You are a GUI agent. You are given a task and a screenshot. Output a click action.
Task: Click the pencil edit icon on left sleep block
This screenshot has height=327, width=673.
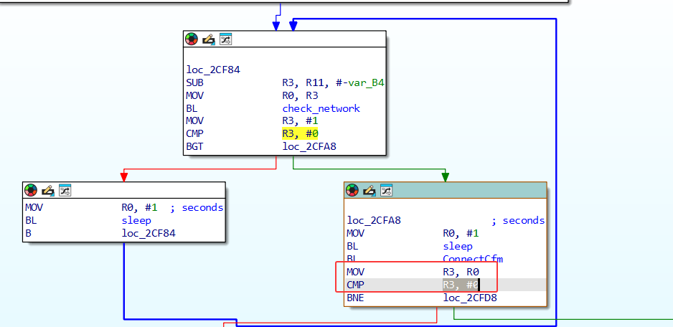47,190
